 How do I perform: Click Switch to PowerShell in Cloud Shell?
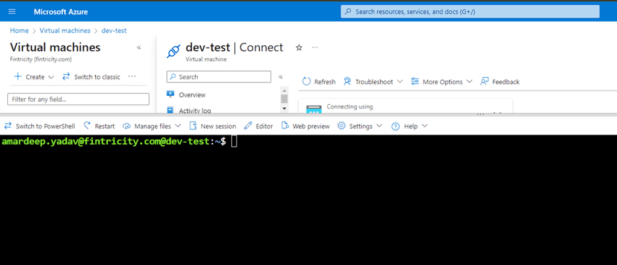(39, 126)
